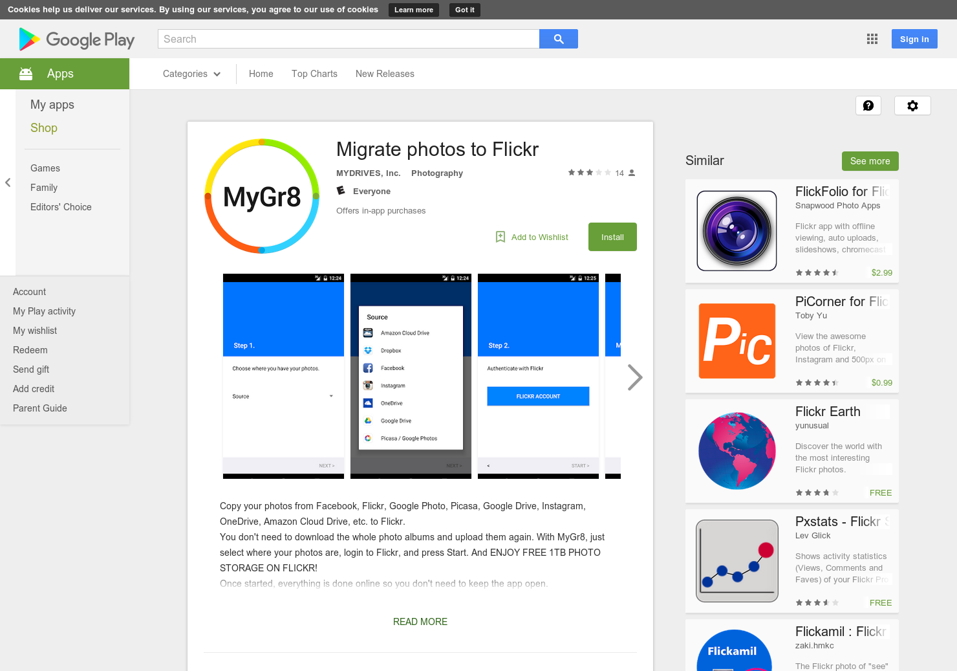Image resolution: width=957 pixels, height=671 pixels.
Task: Collapse the sidebar with left chevron
Action: 8,182
